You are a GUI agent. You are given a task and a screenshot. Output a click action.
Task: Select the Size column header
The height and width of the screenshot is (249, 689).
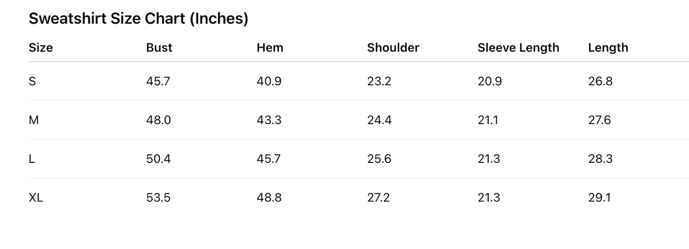click(x=41, y=48)
